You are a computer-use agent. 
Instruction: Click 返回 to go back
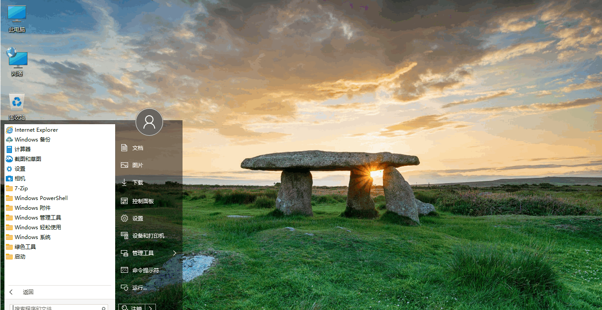click(x=59, y=292)
